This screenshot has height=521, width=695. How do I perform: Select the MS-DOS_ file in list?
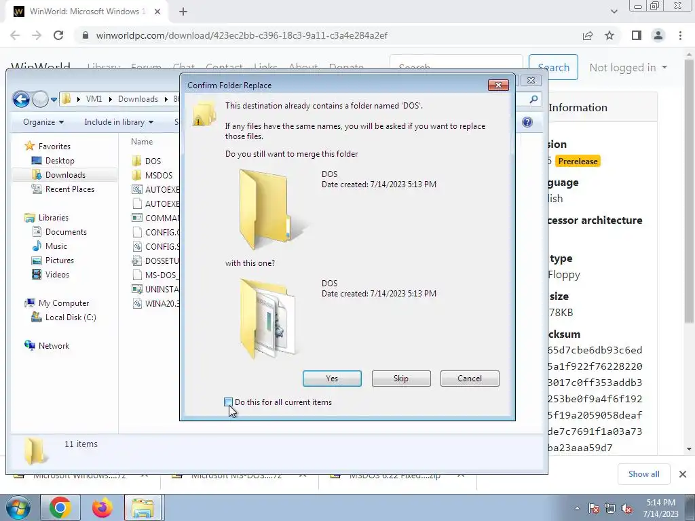tap(155, 275)
